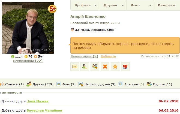Open the На фото друзей link

click(97, 84)
